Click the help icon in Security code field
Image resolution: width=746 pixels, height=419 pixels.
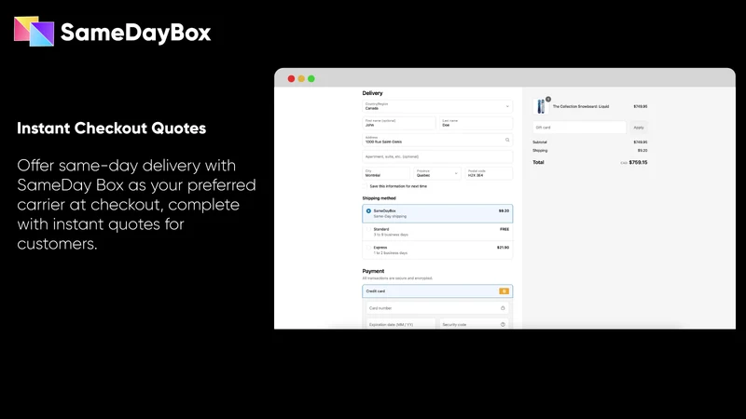[503, 324]
